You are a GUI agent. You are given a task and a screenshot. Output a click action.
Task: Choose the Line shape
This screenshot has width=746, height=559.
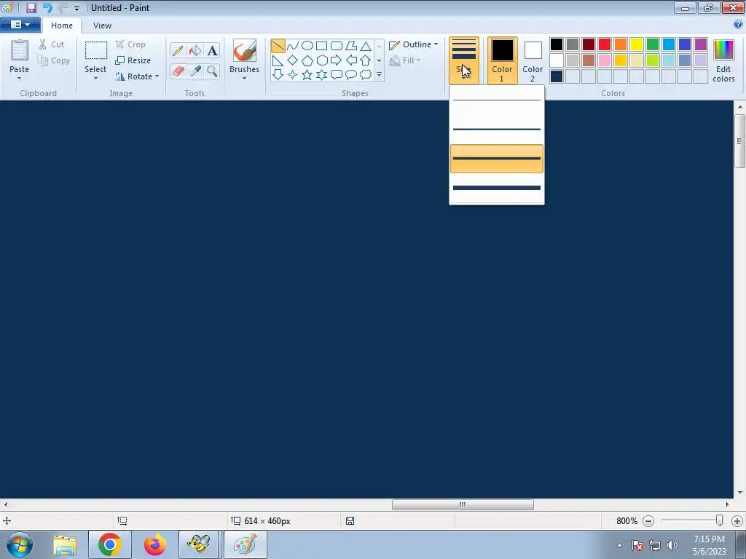point(278,46)
